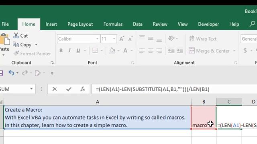Switch to the Insert tab
The image size is (257, 144).
pos(51,24)
